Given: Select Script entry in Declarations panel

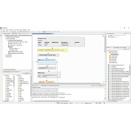Looking at the screenshot, I should tap(116, 35).
